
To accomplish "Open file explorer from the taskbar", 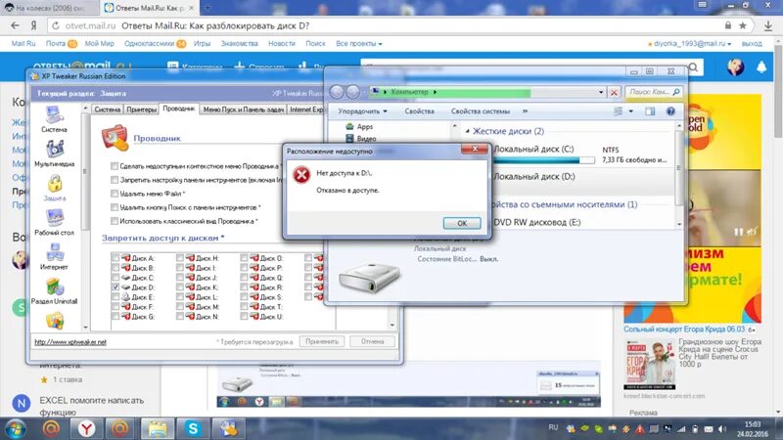I will [158, 428].
